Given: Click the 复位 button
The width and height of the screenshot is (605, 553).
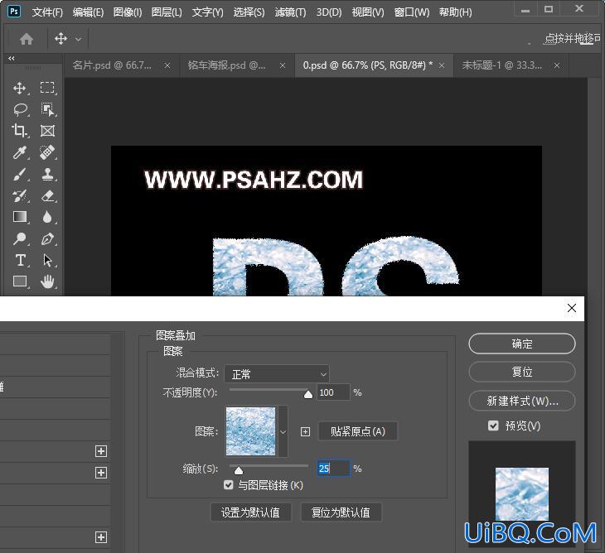Looking at the screenshot, I should pos(522,372).
